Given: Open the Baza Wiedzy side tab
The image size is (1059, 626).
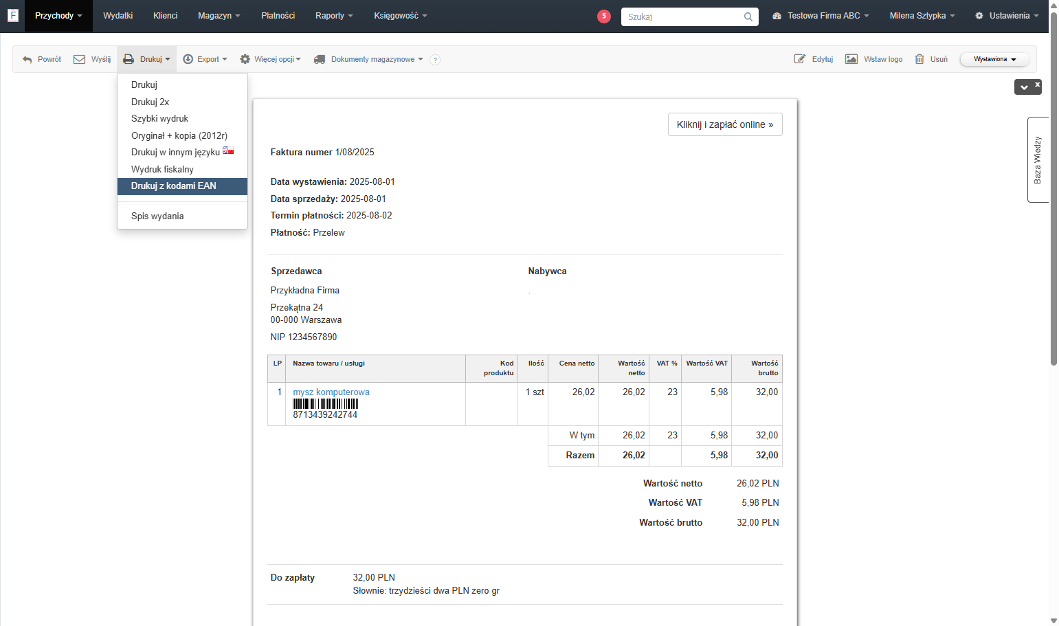Looking at the screenshot, I should (1038, 159).
